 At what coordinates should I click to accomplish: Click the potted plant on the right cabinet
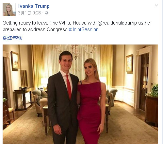point(154,91)
